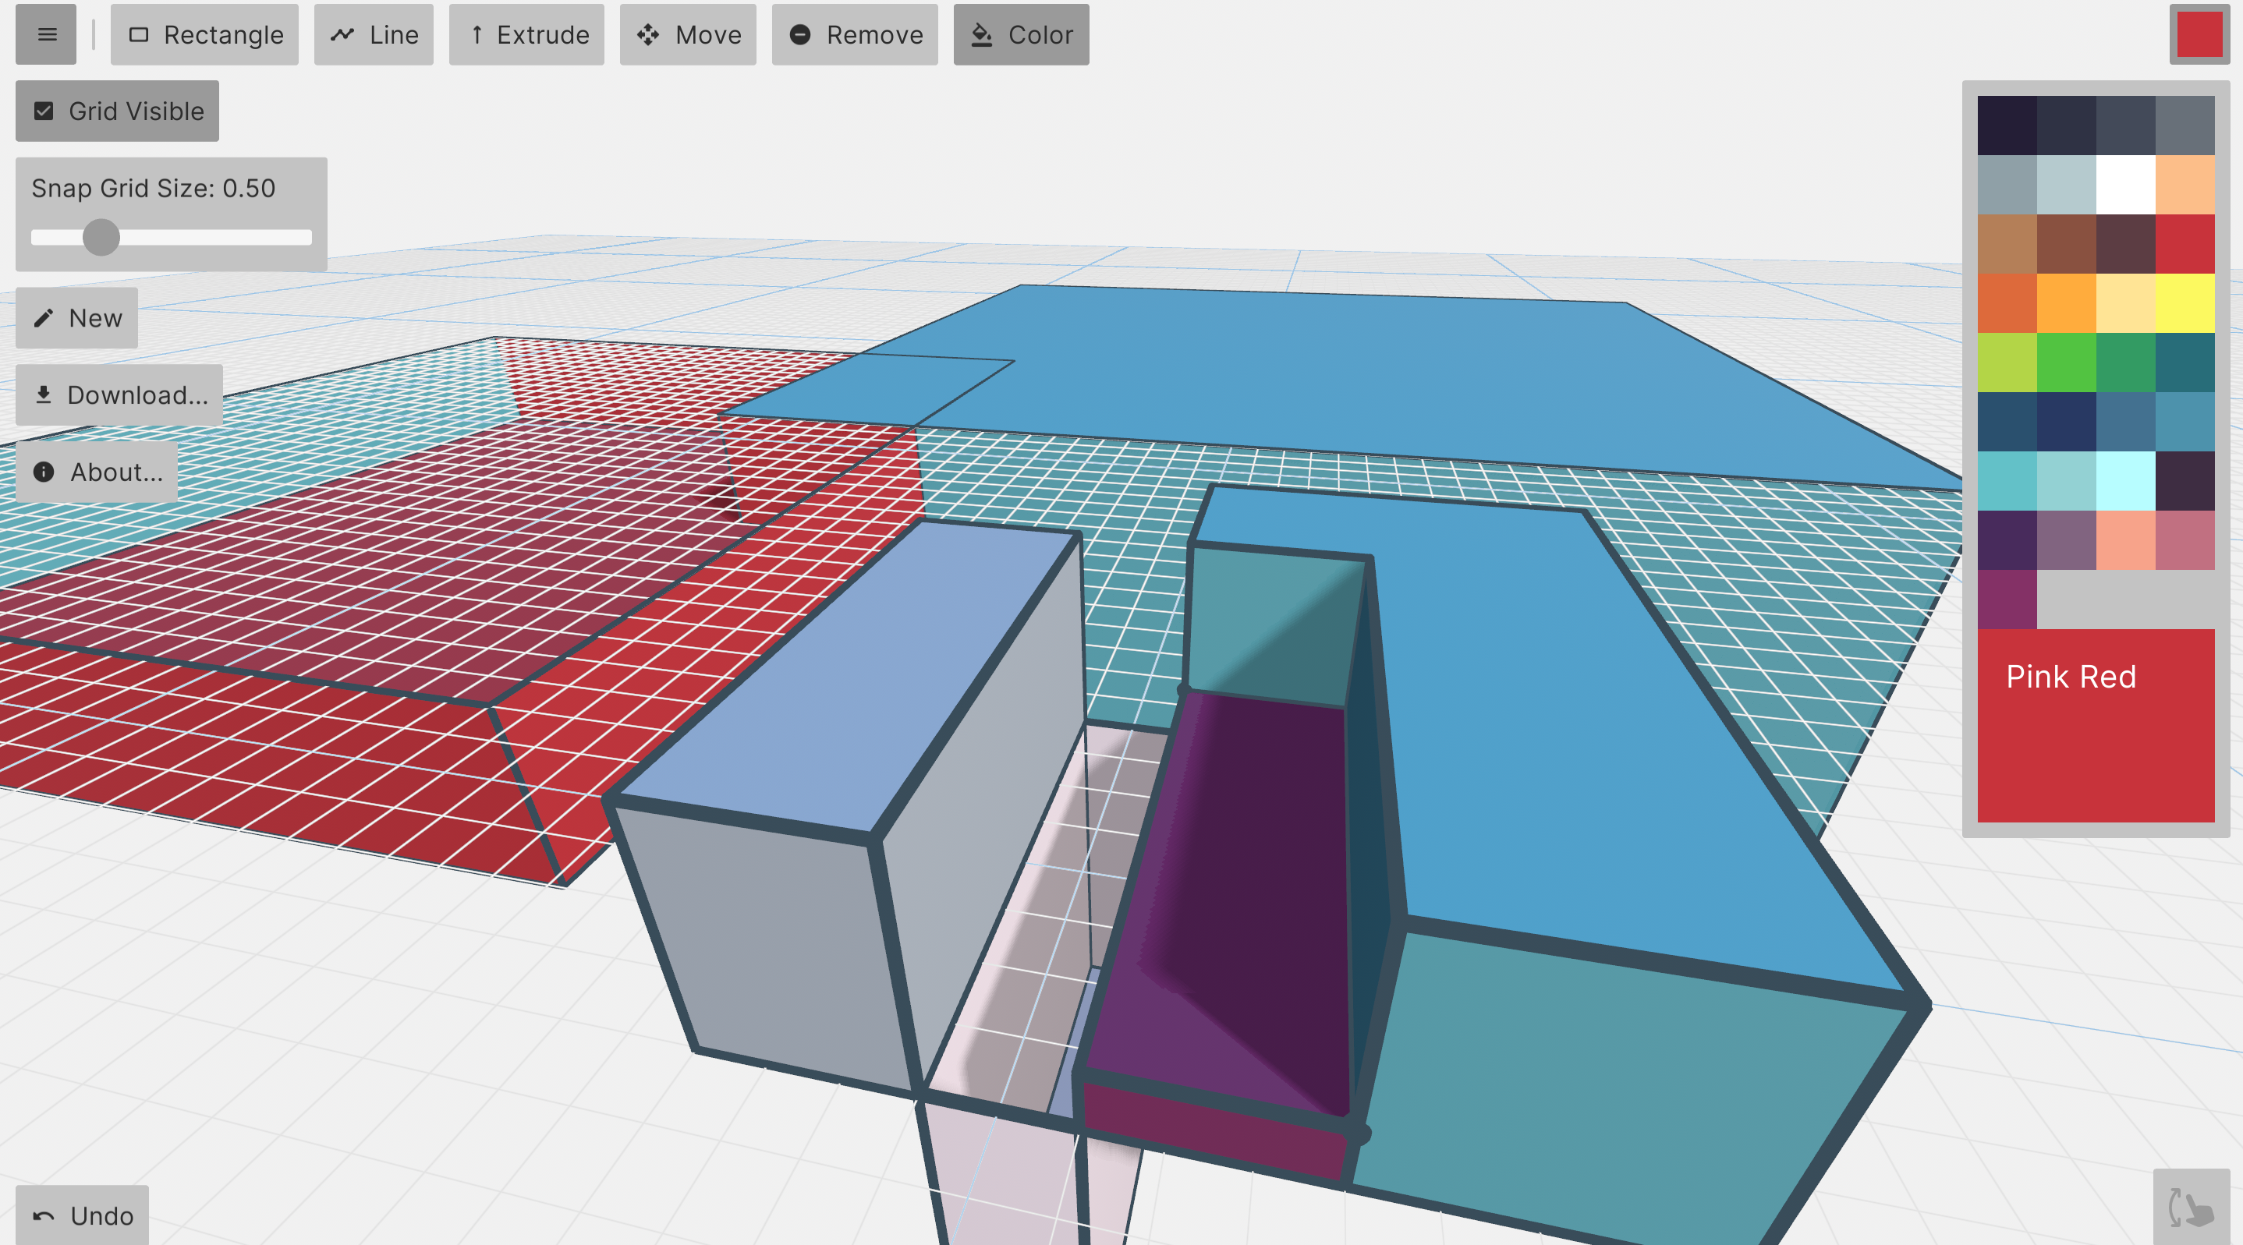Image resolution: width=2243 pixels, height=1245 pixels.
Task: Select the Pink Red swatch in the palette grid
Action: (2185, 244)
